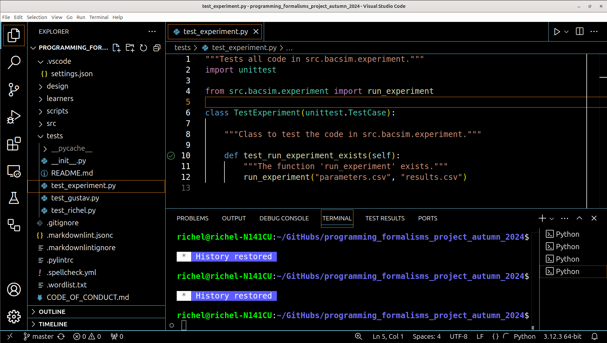Open the terminal profile dropdown

pos(551,218)
